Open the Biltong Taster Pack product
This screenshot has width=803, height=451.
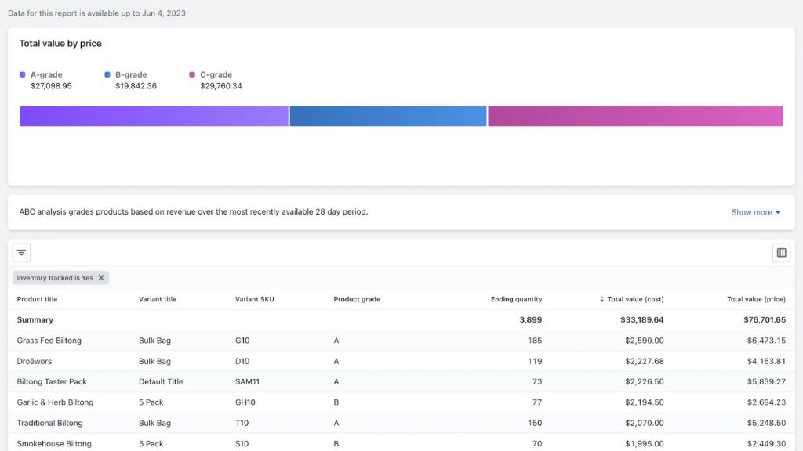click(53, 381)
